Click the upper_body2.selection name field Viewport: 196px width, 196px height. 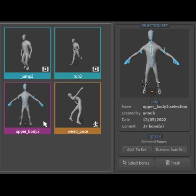(165, 107)
